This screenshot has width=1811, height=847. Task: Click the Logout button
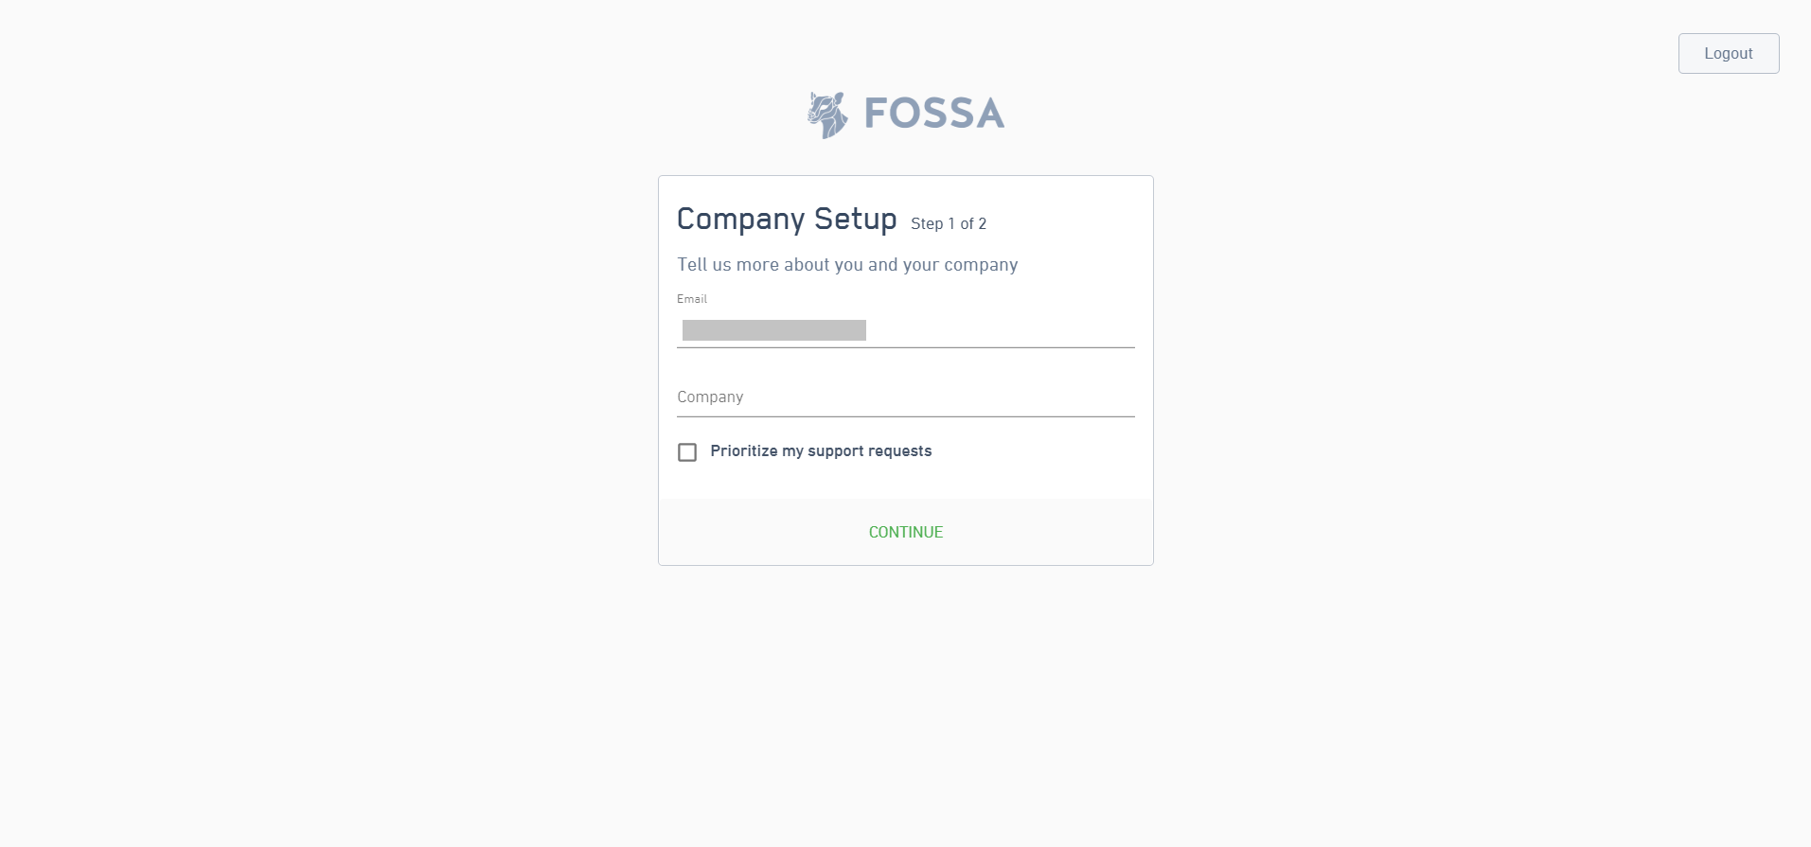tap(1727, 53)
